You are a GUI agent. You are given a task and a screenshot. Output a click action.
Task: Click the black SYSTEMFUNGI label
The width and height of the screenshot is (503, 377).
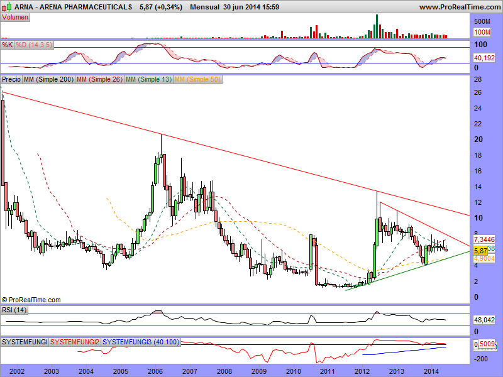click(x=25, y=342)
